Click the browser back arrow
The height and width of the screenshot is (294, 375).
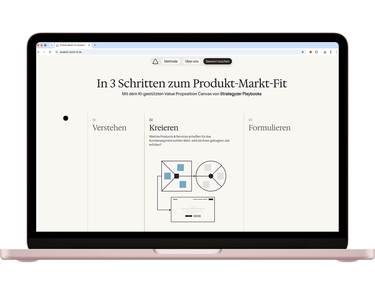[x=38, y=52]
